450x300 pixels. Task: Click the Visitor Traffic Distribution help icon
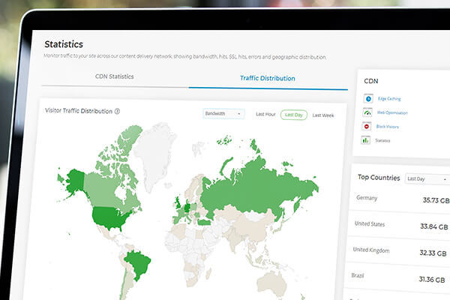tap(117, 112)
